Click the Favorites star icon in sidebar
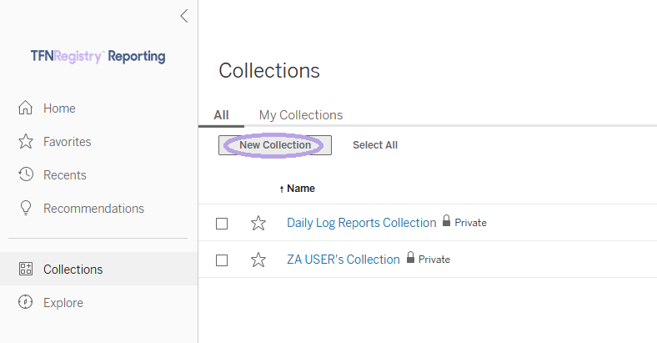Image resolution: width=657 pixels, height=343 pixels. 26,141
